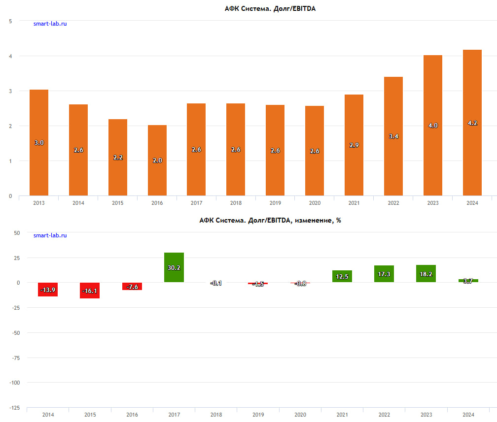Click the y-axis value 50 in bottom chart
The width and height of the screenshot is (497, 422).
(x=17, y=233)
